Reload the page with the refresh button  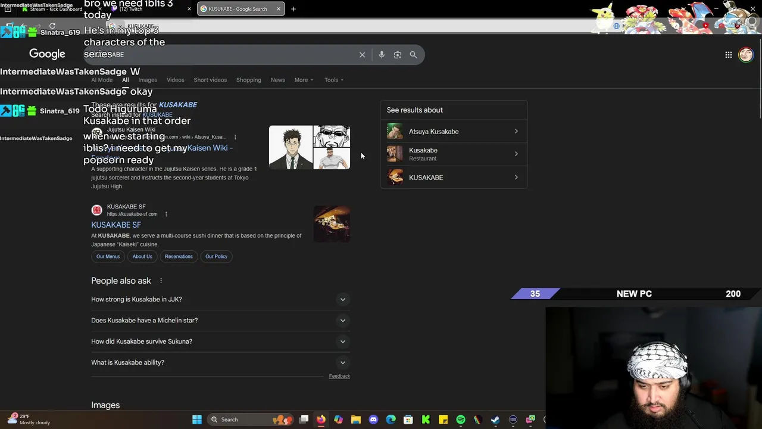(52, 26)
